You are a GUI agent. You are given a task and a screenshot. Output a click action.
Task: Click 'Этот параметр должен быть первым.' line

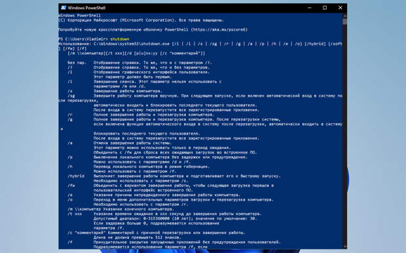[x=132, y=76]
